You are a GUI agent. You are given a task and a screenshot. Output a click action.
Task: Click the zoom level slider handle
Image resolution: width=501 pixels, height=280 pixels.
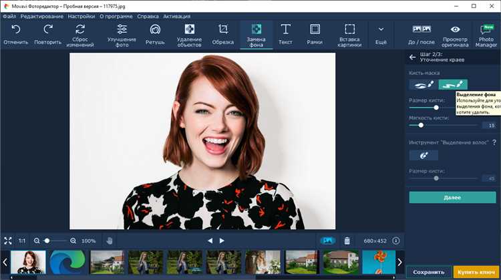point(47,241)
